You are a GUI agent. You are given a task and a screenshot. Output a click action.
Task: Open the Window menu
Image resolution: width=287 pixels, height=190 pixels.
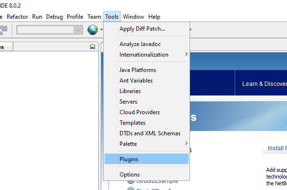click(133, 17)
